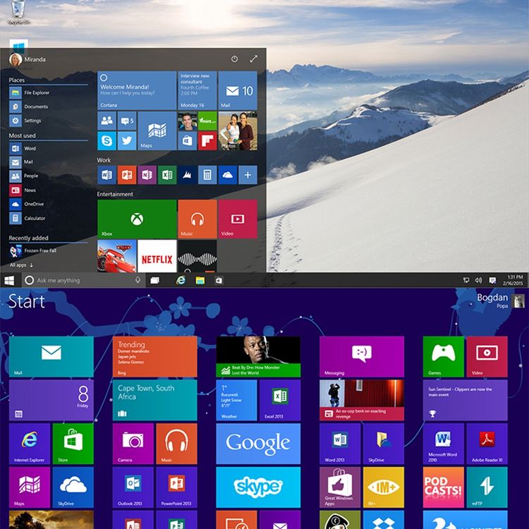This screenshot has width=529, height=529.
Task: Open volume control in system tray
Action: click(478, 280)
